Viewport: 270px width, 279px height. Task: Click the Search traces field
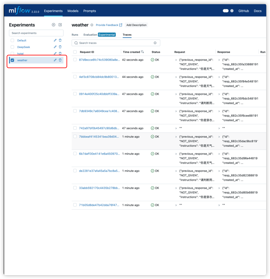coord(116,43)
